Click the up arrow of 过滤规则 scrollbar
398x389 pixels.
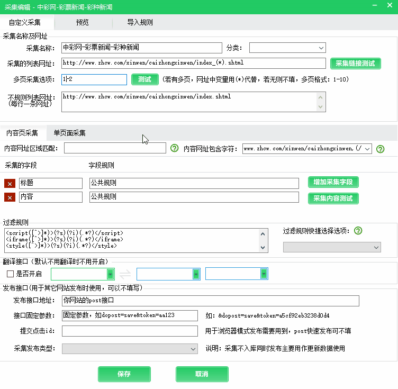pyautogui.click(x=263, y=234)
